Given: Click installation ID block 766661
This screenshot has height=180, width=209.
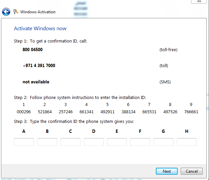Looking at the screenshot, I should (191, 112).
